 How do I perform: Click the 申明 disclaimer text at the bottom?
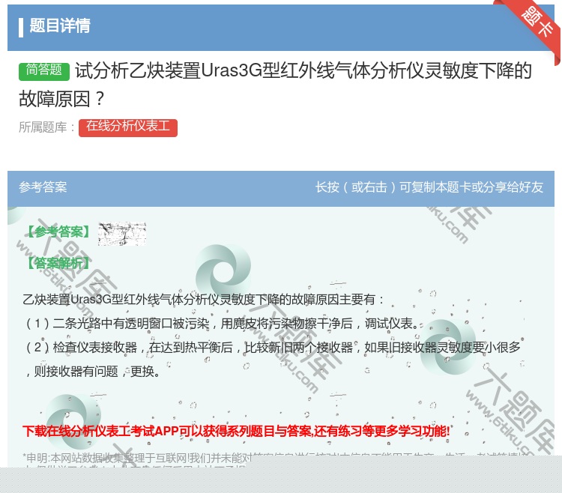[x=276, y=461]
